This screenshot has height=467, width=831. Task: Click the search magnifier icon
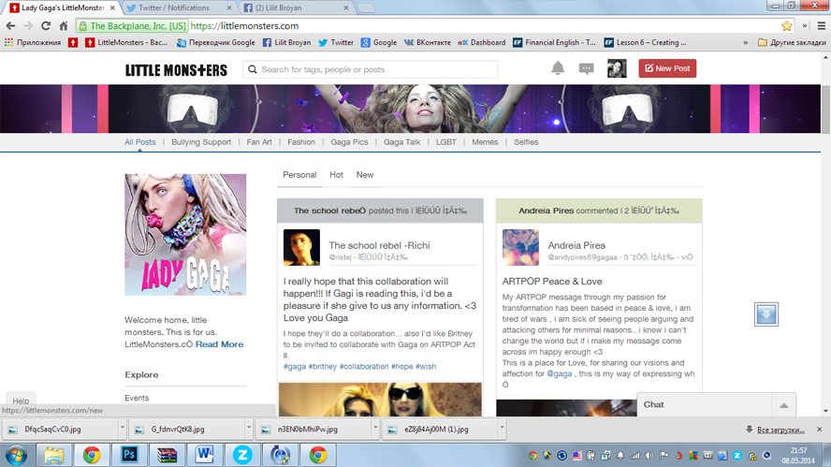point(253,69)
